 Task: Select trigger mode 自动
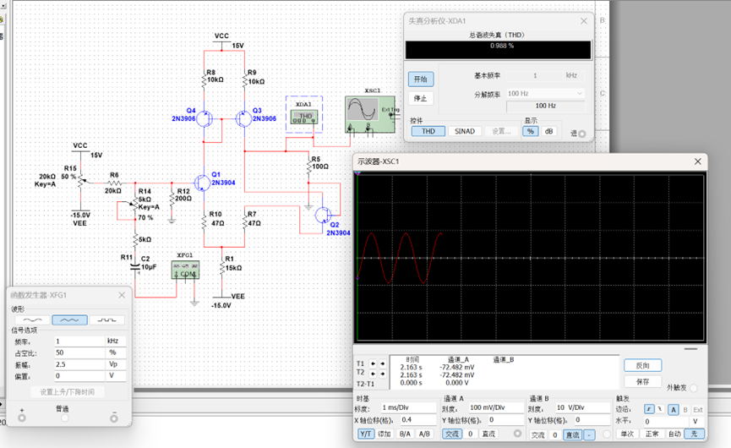coord(674,434)
